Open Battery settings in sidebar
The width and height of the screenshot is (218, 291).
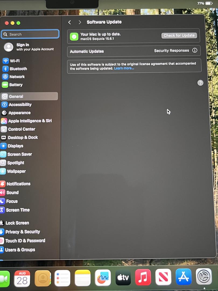[x=12, y=85]
